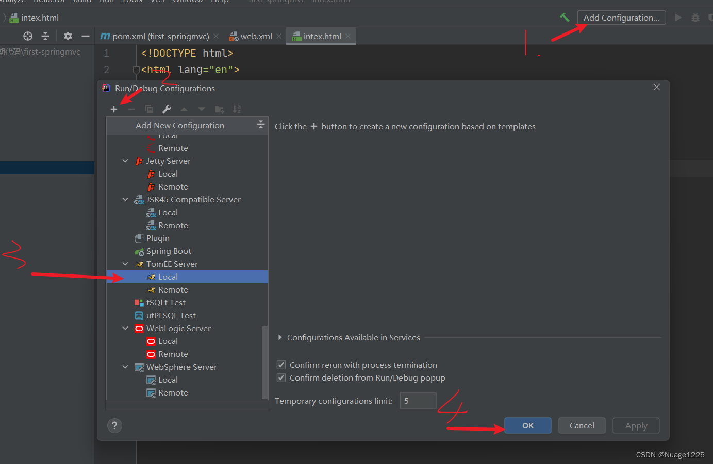Select Local under WebLogic Server
The image size is (713, 464).
pos(168,341)
